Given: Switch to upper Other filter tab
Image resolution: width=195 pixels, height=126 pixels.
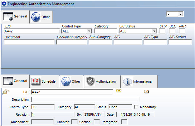Looking at the screenshot, I should (x=41, y=17).
